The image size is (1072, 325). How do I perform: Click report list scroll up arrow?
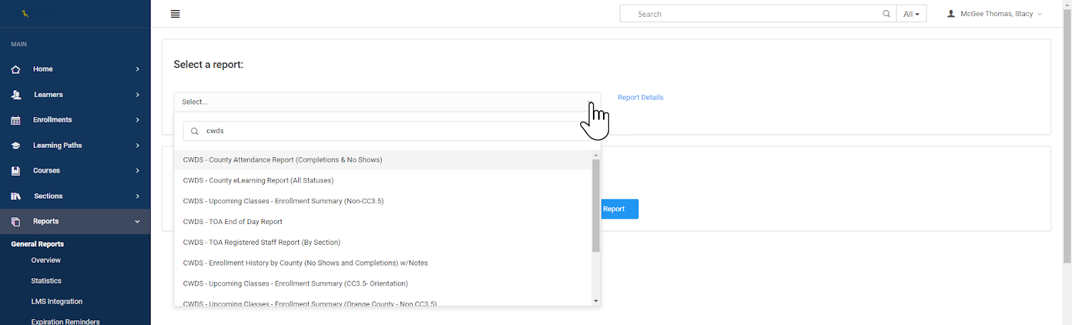tap(596, 154)
